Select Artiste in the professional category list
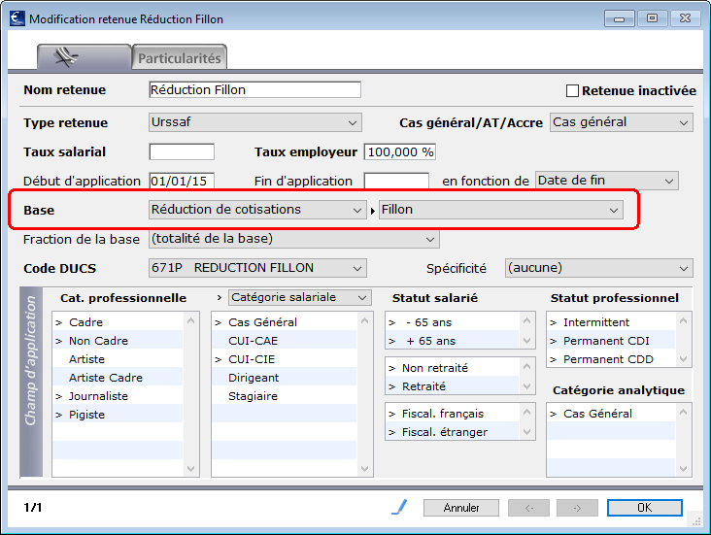The height and width of the screenshot is (535, 711). coord(118,359)
